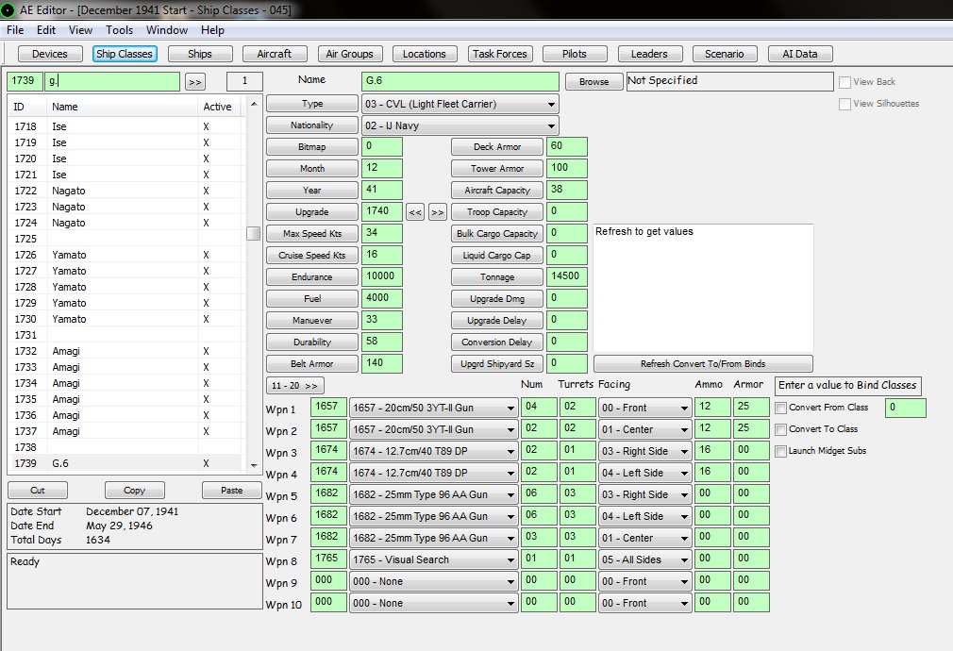This screenshot has width=953, height=651.
Task: Open the File menu
Action: pos(15,30)
